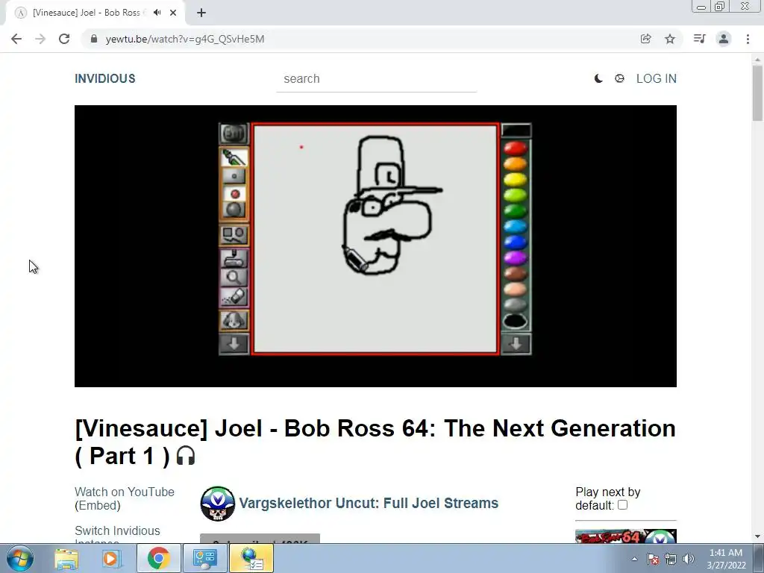The width and height of the screenshot is (764, 573).
Task: Pick the black paint color
Action: point(515,321)
